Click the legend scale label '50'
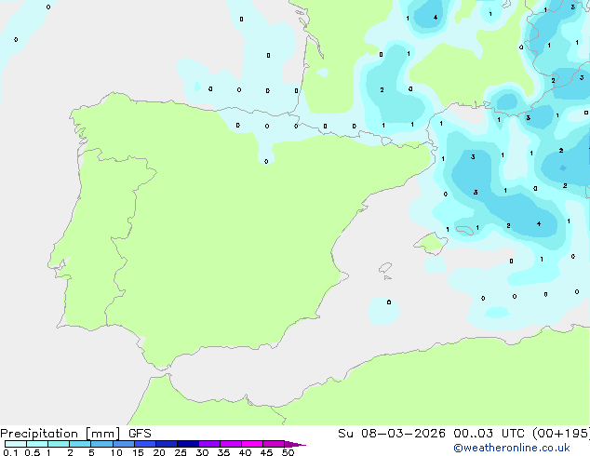The height and width of the screenshot is (456, 590). tap(288, 452)
